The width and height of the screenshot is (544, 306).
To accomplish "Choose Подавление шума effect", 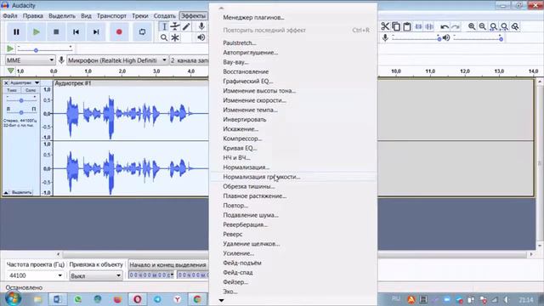I will (x=293, y=215).
